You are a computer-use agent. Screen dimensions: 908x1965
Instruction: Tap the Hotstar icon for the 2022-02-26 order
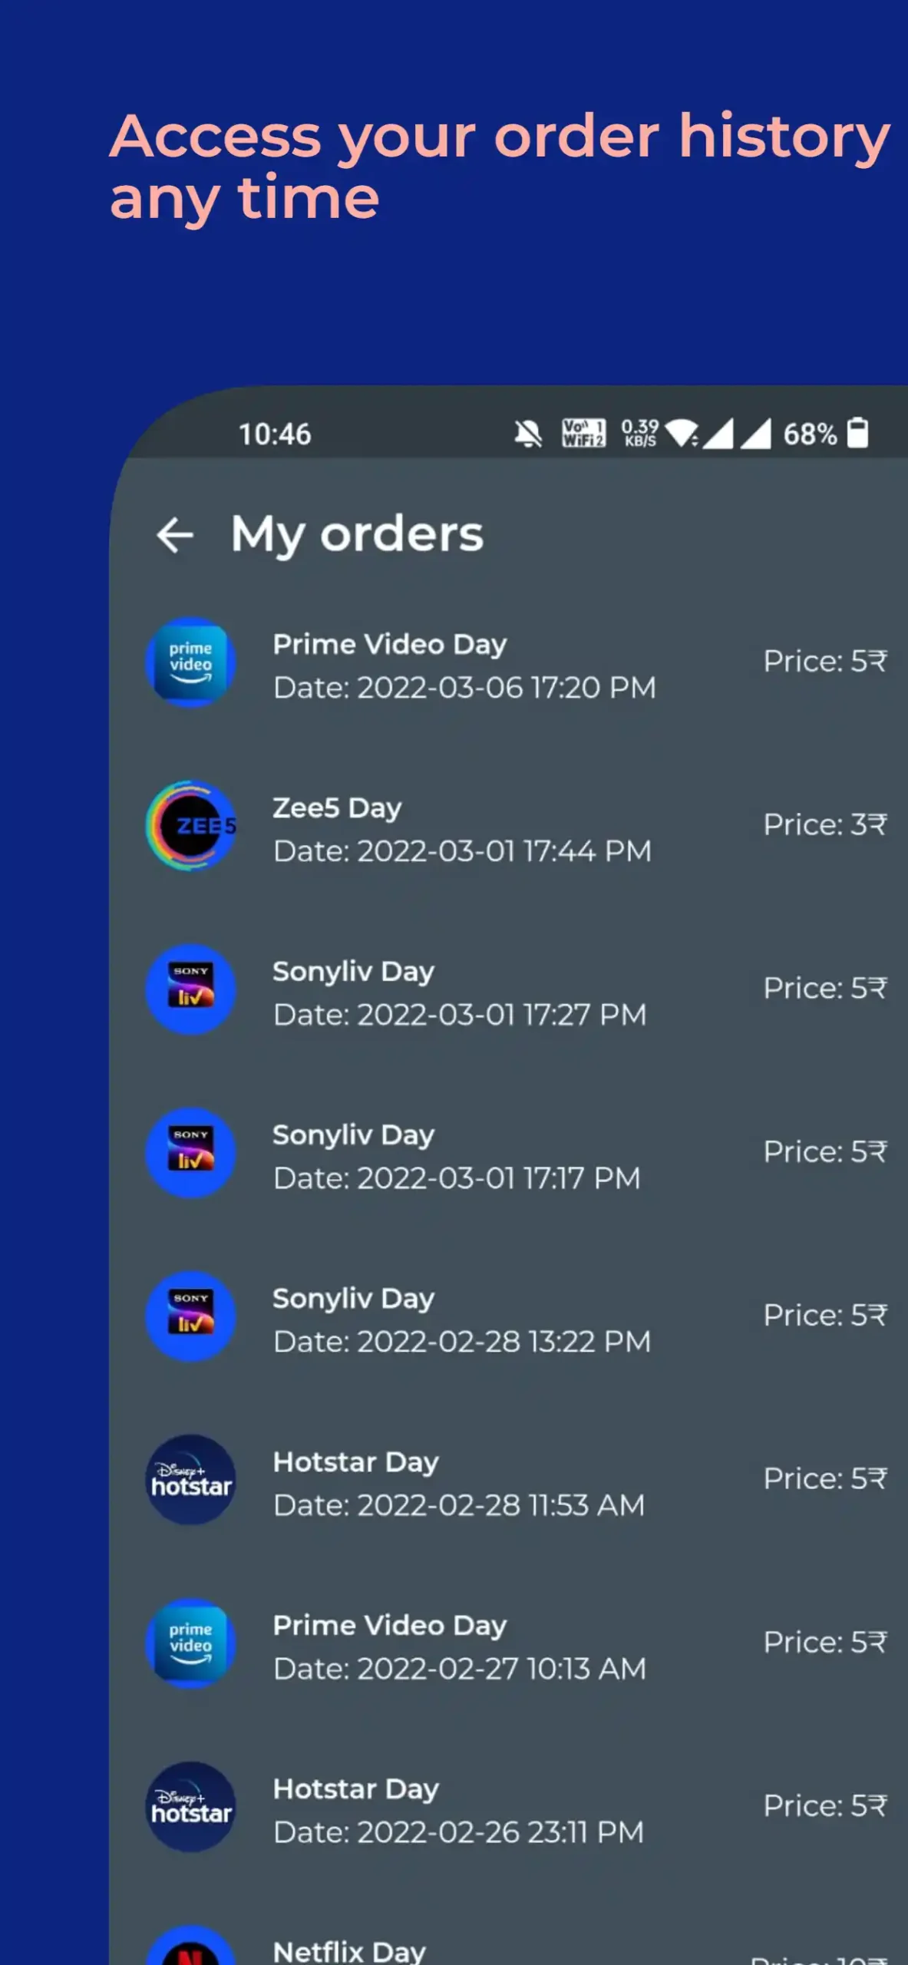190,1807
